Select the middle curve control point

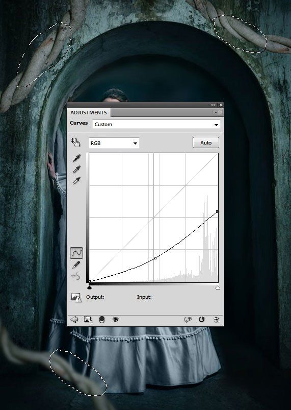coord(155,258)
